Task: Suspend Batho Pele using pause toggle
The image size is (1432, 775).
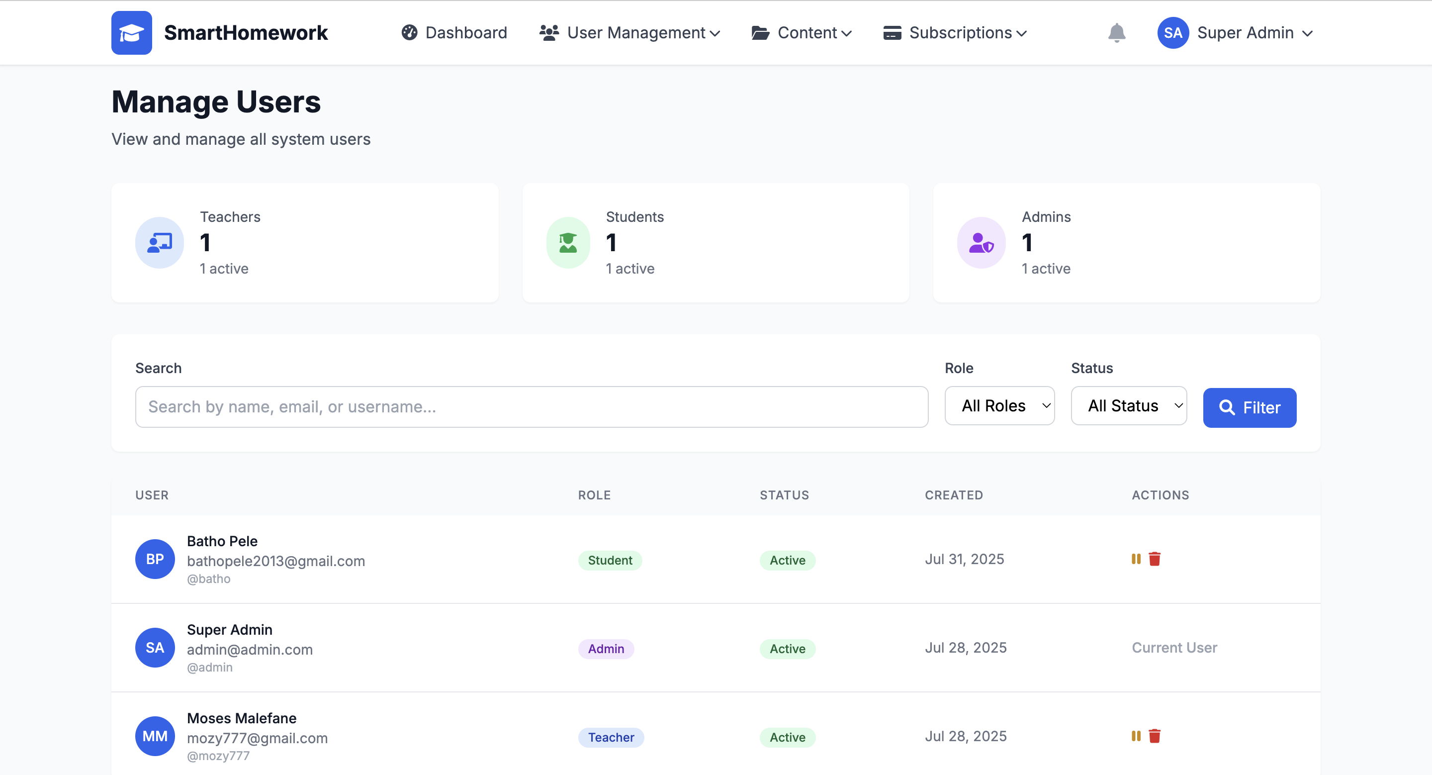Action: point(1136,559)
